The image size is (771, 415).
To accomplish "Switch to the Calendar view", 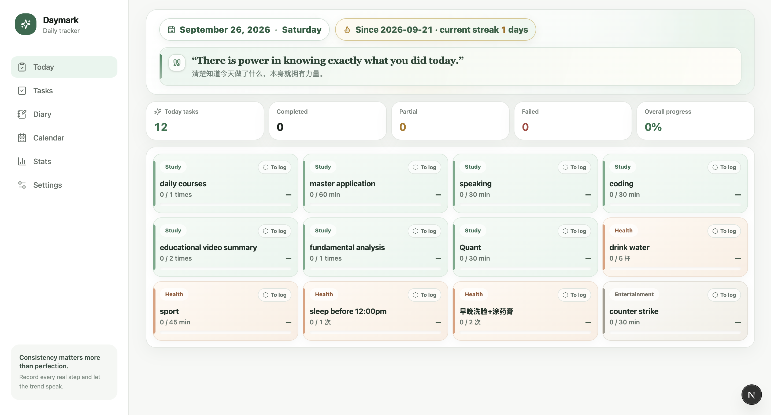I will click(x=64, y=138).
